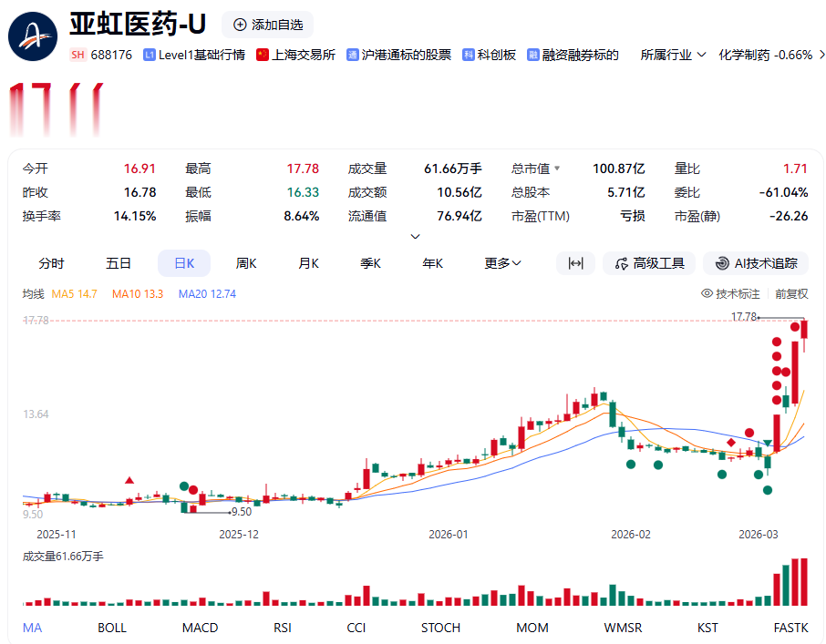
Task: Click the MA5 14.7 indicator label
Action: pos(74,293)
